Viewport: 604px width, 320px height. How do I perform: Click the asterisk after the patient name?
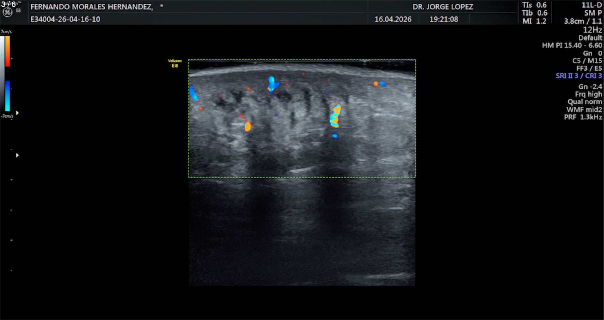coord(162,6)
